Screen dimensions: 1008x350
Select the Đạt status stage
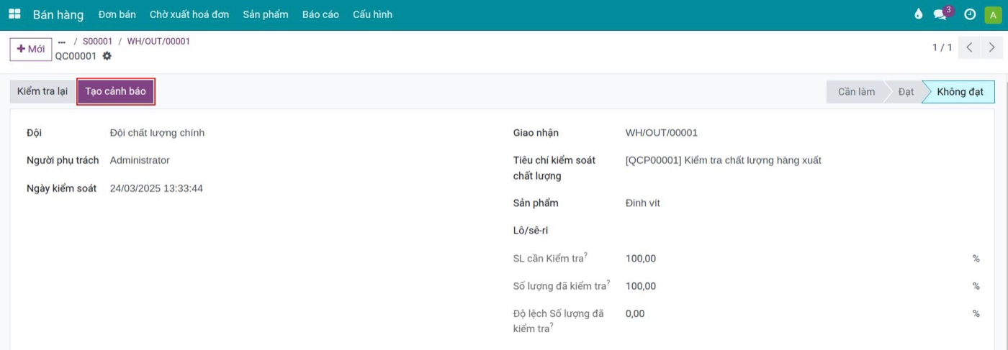906,92
